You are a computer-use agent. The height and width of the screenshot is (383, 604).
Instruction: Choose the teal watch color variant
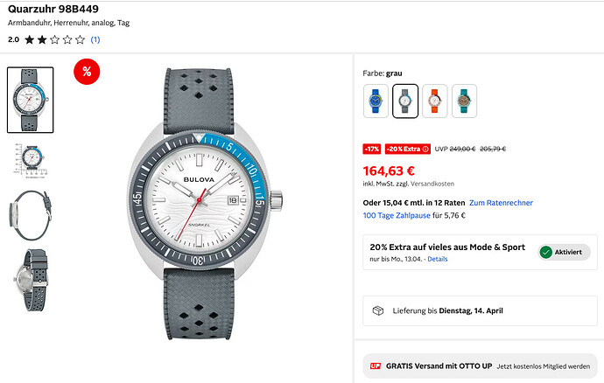pyautogui.click(x=464, y=101)
